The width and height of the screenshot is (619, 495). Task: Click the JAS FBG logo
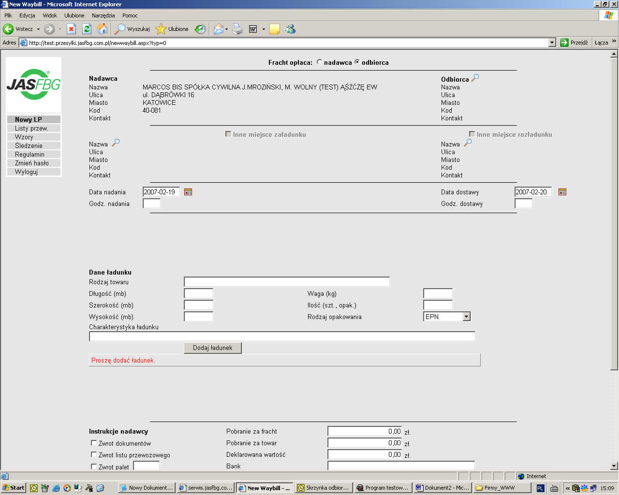click(33, 85)
